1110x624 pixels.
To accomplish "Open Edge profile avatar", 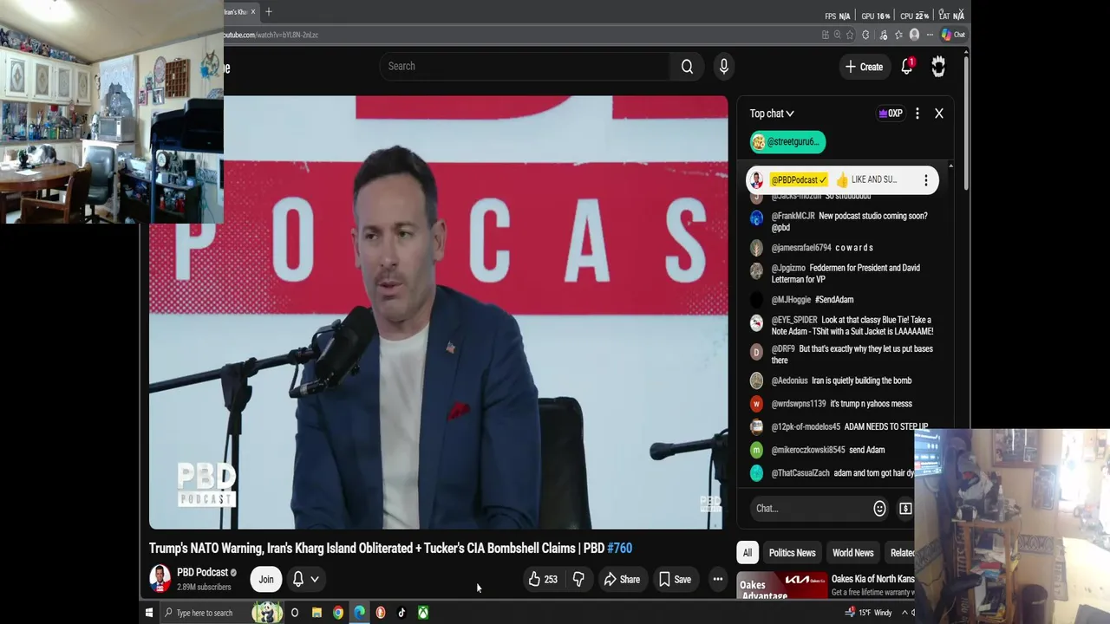I will [914, 35].
